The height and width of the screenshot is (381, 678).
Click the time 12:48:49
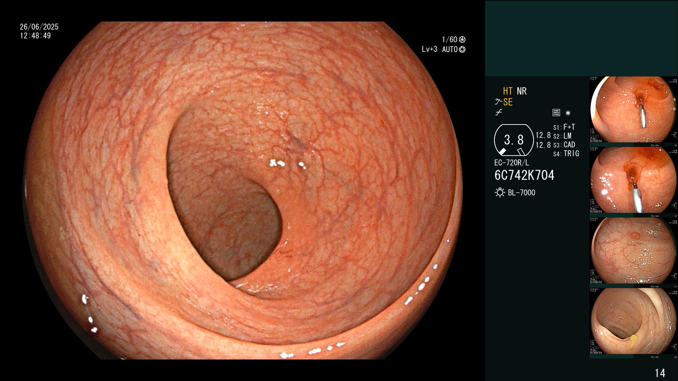(x=35, y=36)
